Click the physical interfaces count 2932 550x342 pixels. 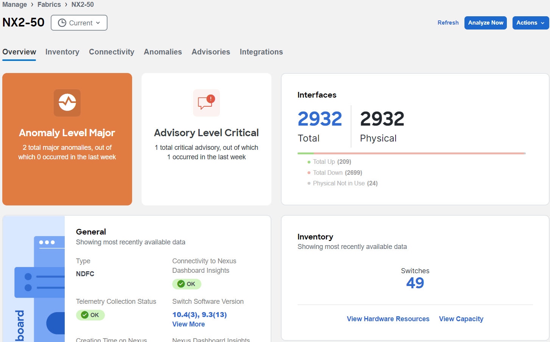382,119
